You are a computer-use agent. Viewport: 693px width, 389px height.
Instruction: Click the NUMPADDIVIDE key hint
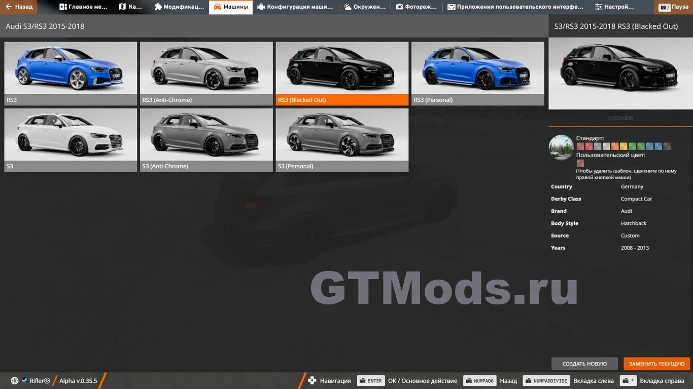click(546, 381)
